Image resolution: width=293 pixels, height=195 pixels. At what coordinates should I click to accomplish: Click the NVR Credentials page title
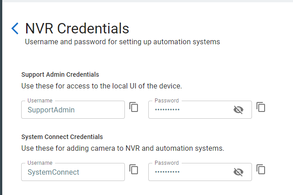[77, 28]
